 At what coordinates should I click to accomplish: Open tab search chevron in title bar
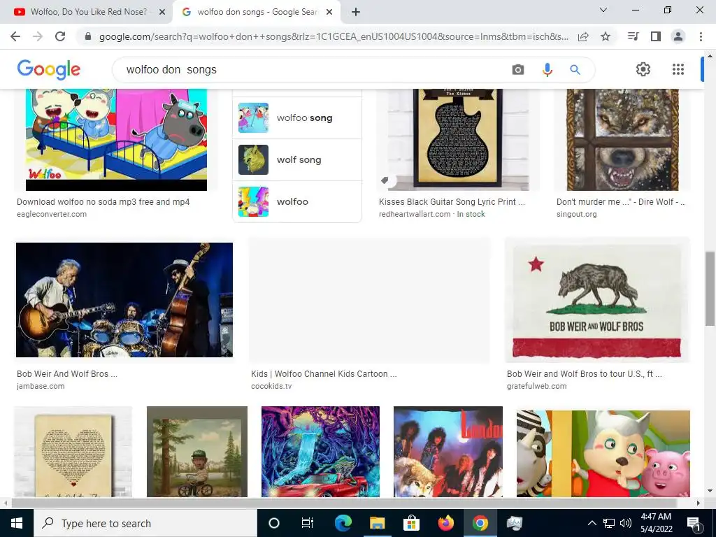[603, 10]
